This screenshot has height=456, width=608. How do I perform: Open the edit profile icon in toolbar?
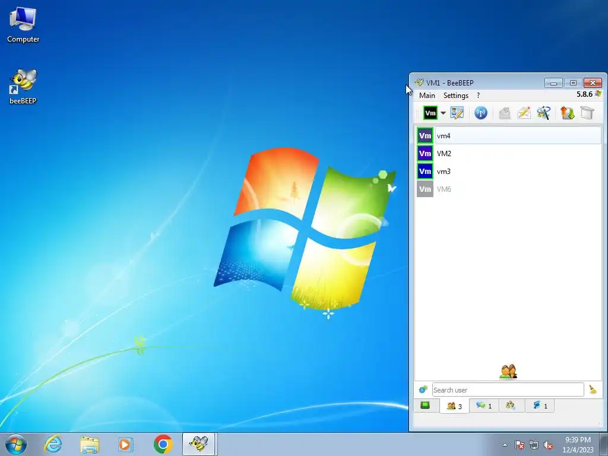coord(457,113)
